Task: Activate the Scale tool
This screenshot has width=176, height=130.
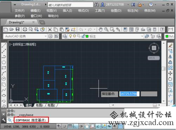Action: coord(170,84)
